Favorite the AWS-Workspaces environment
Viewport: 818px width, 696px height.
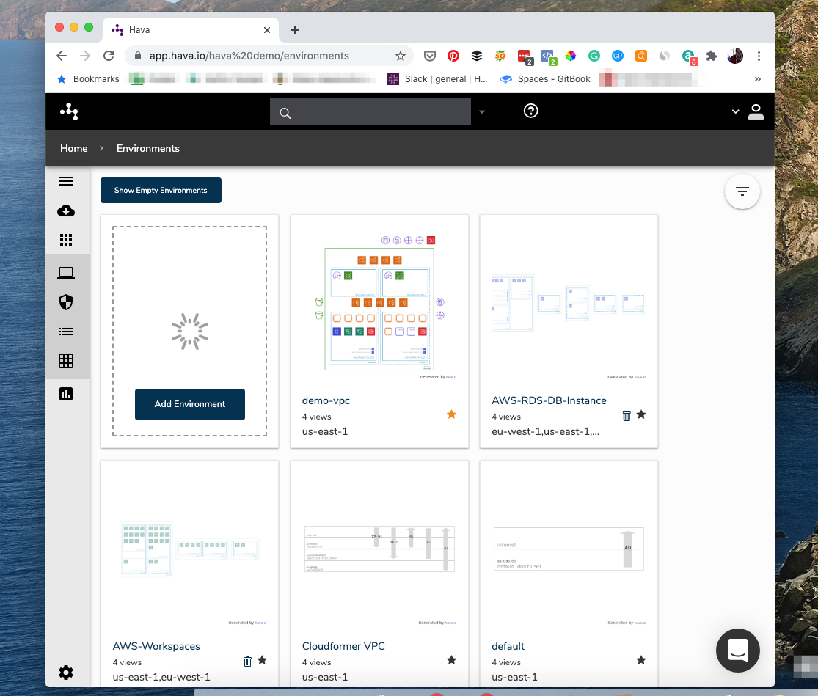coord(263,660)
